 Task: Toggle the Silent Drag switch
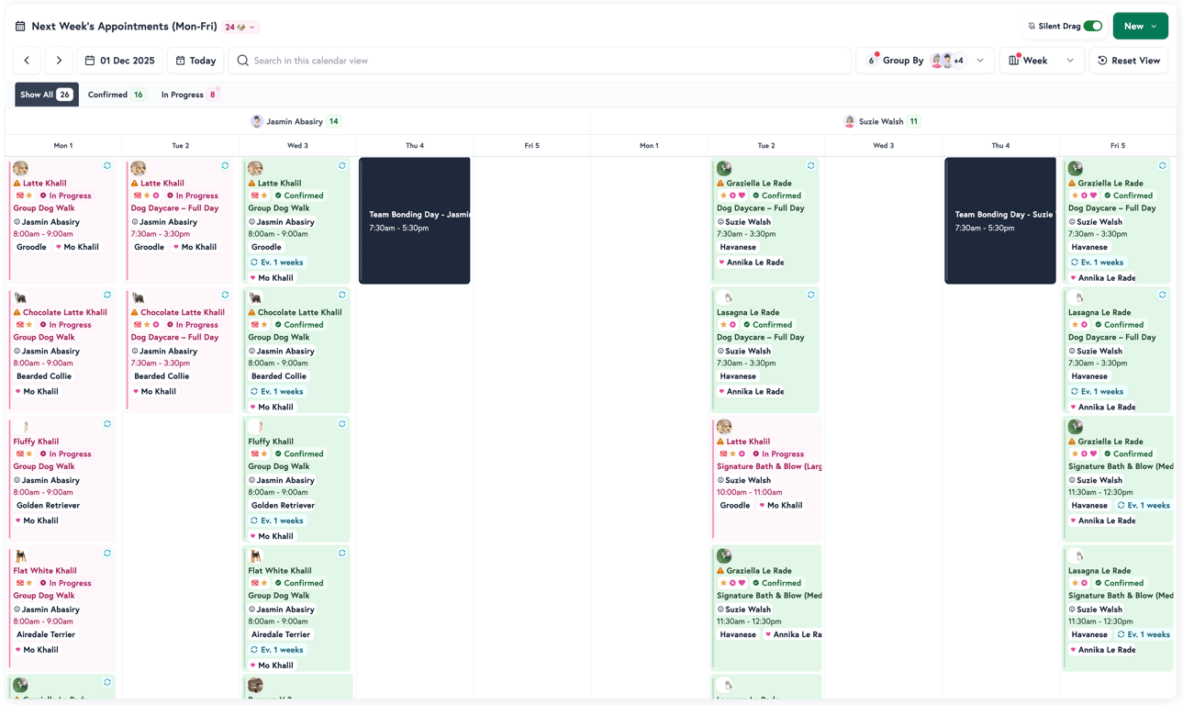coord(1093,27)
